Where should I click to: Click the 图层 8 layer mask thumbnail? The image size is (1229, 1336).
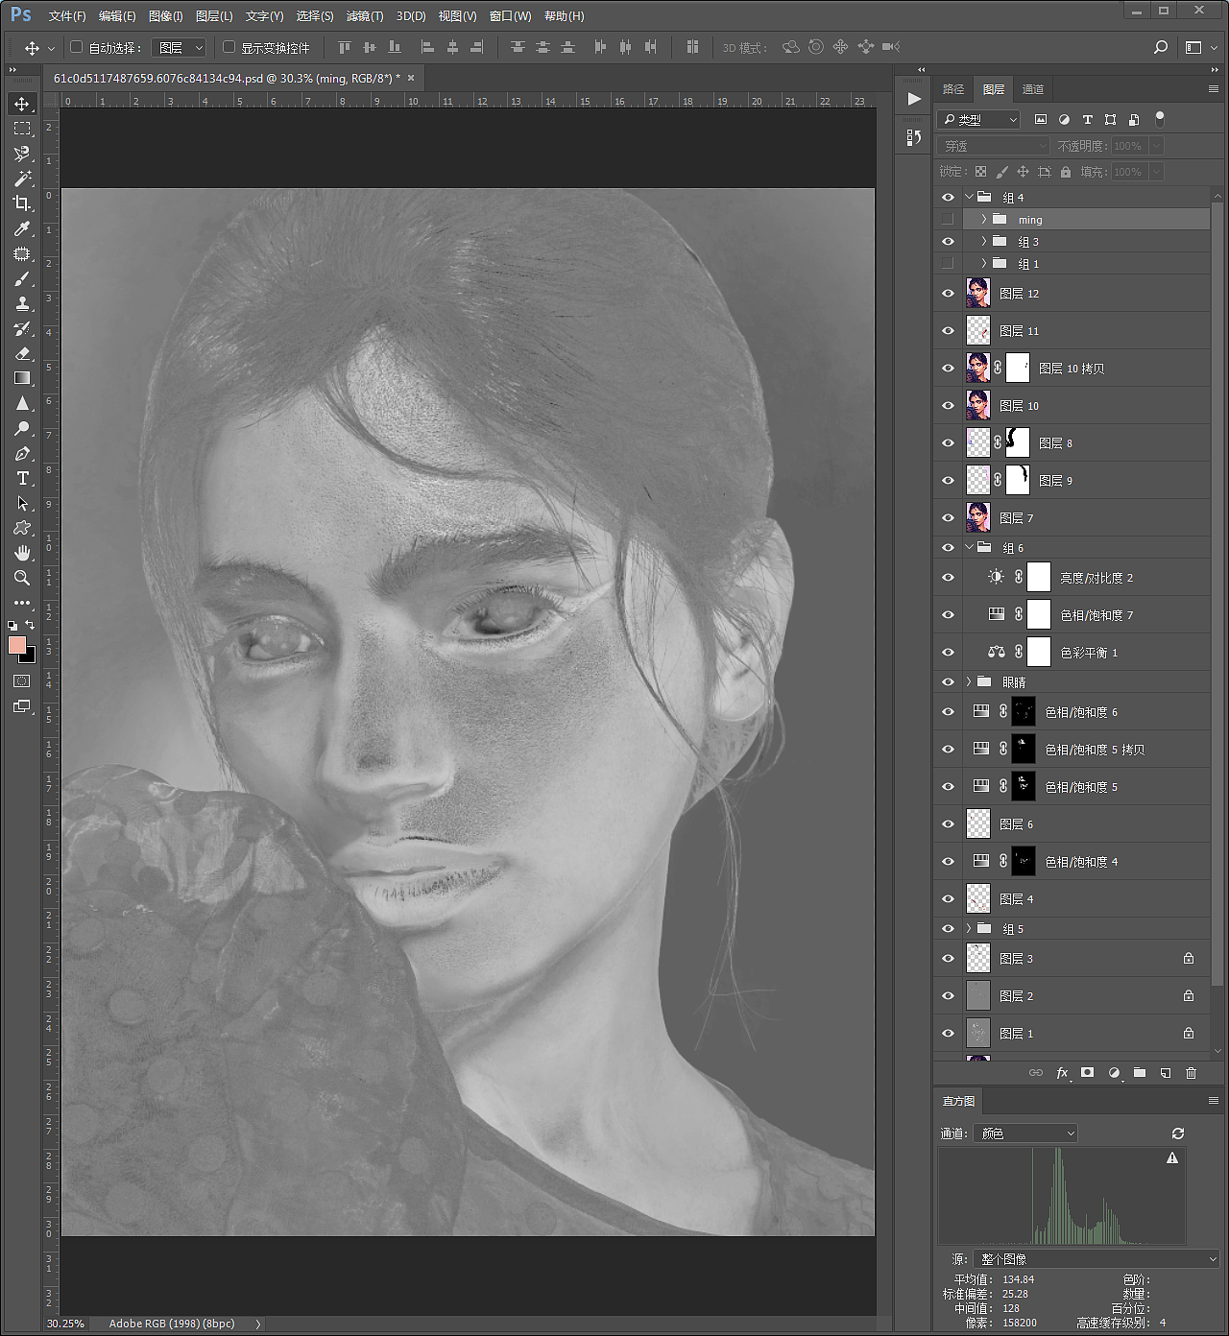(1018, 443)
